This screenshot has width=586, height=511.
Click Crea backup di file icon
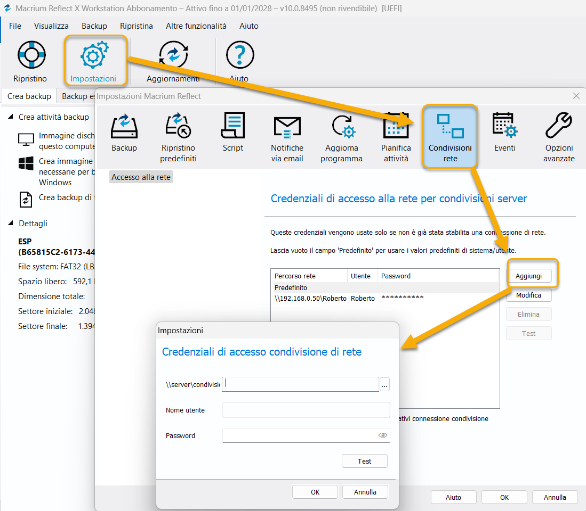(26, 199)
